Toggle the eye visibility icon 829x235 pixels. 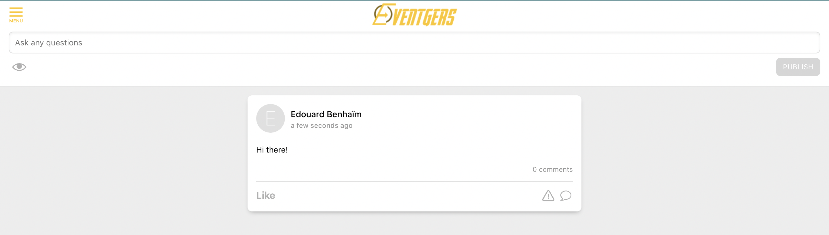pos(19,67)
